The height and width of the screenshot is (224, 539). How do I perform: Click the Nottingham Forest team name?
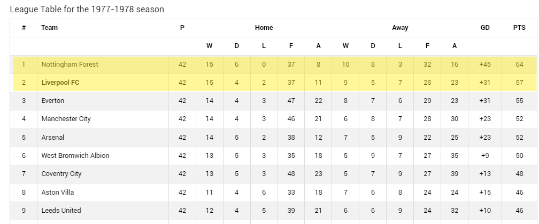(70, 65)
